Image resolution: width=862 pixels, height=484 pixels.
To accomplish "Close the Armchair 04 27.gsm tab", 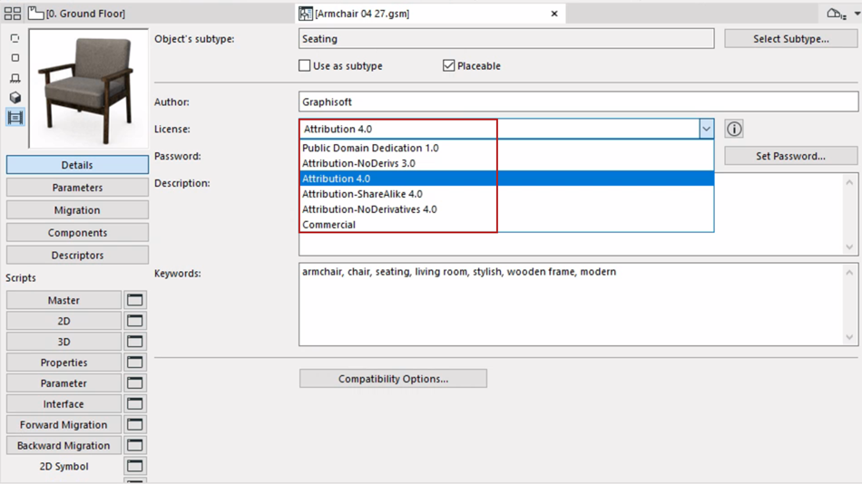I will 554,14.
